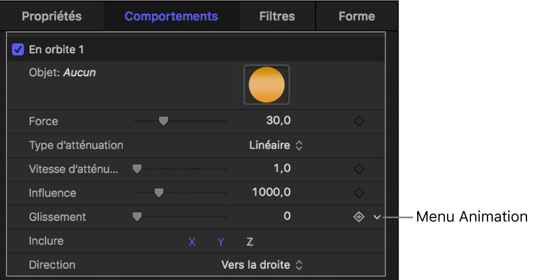
Task: Click the Force slider handle
Action: (x=163, y=121)
